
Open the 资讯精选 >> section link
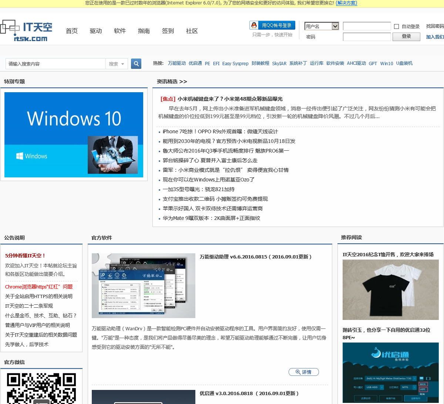click(x=172, y=81)
